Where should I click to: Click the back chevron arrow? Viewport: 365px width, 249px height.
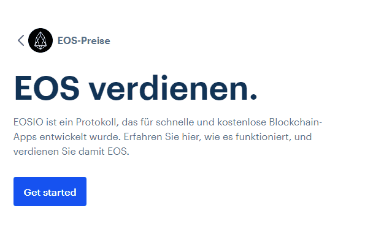(x=21, y=40)
